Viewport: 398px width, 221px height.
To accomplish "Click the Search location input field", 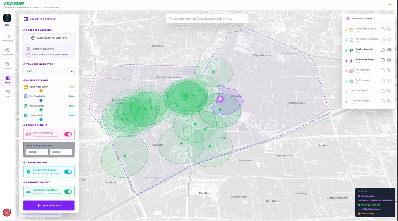I will tap(207, 19).
